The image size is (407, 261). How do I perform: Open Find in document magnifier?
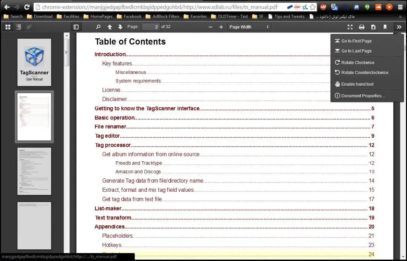[98, 27]
